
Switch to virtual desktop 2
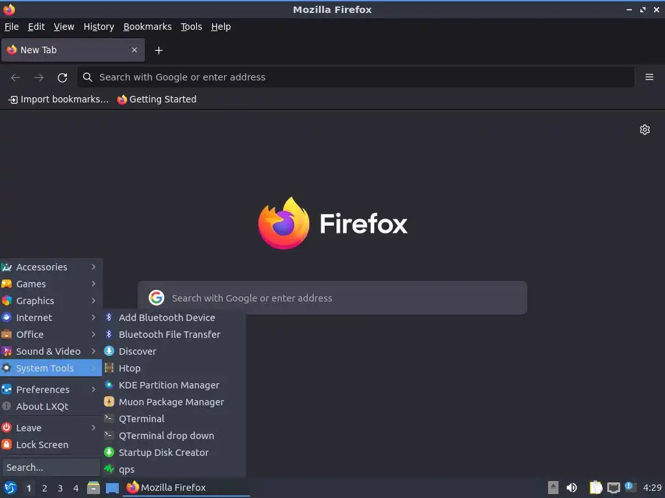45,488
